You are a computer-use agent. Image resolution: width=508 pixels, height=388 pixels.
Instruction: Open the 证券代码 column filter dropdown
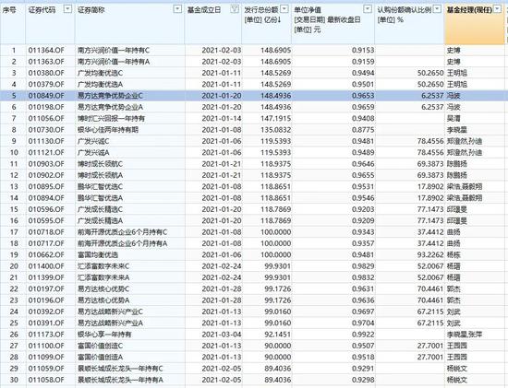click(x=67, y=9)
